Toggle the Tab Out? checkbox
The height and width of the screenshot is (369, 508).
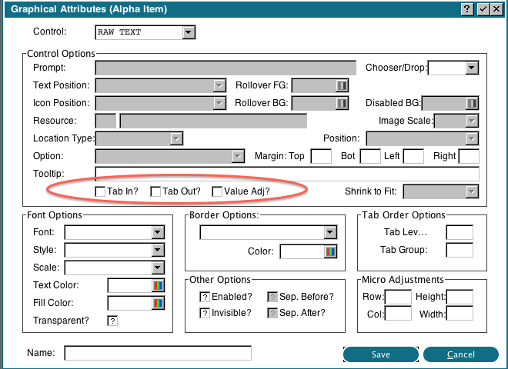[x=155, y=191]
